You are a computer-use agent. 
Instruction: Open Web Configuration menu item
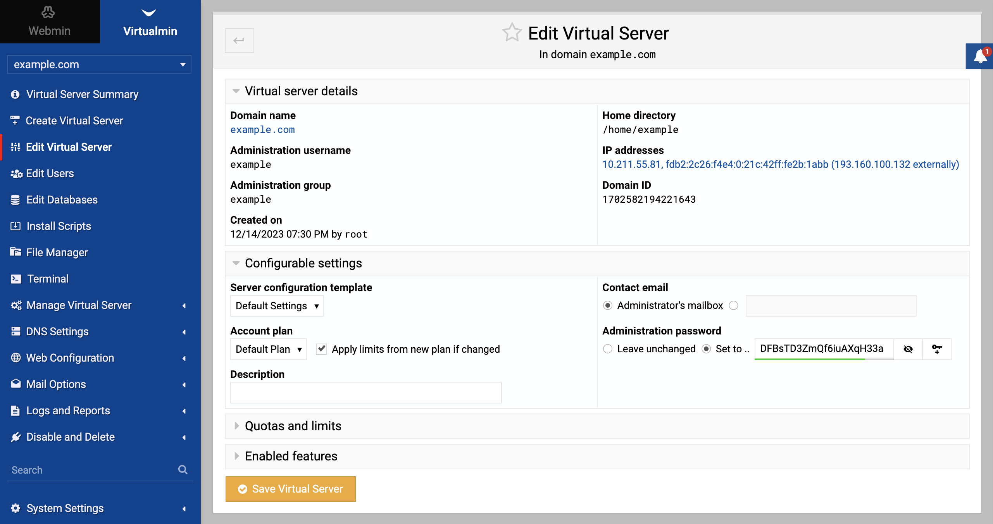pyautogui.click(x=70, y=358)
